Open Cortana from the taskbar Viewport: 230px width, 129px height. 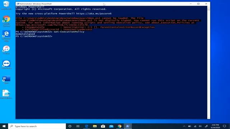[70, 126]
